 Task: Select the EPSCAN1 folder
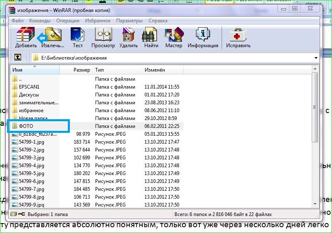(29, 87)
